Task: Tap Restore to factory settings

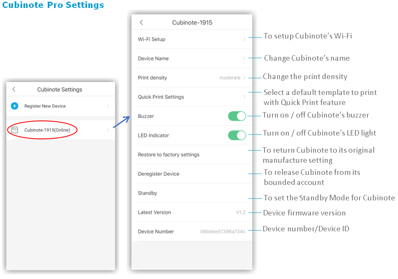Action: 192,155
